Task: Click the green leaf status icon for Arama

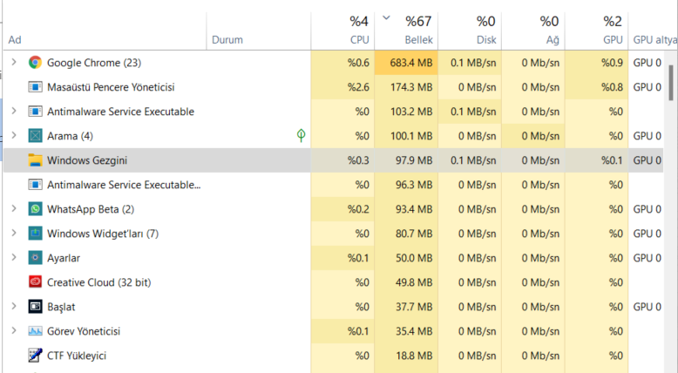Action: pyautogui.click(x=302, y=135)
